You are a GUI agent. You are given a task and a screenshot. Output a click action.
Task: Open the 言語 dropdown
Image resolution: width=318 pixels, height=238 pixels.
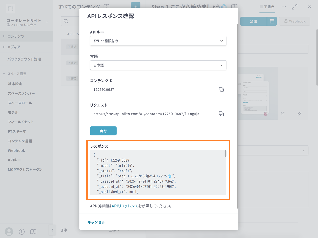(158, 65)
